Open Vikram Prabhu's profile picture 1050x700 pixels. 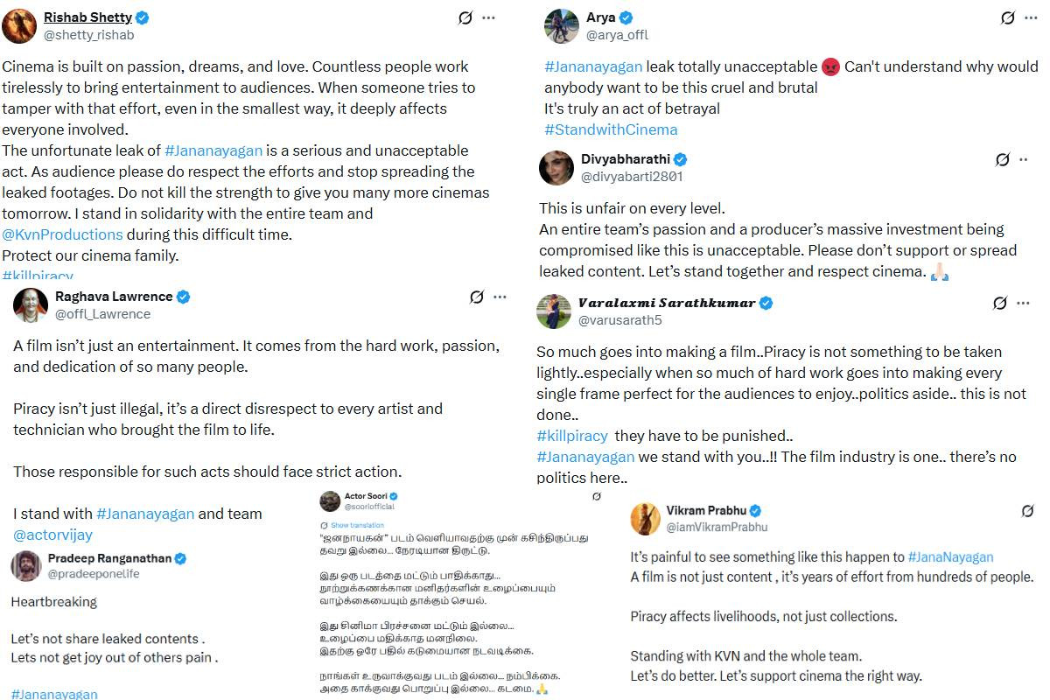click(x=646, y=519)
